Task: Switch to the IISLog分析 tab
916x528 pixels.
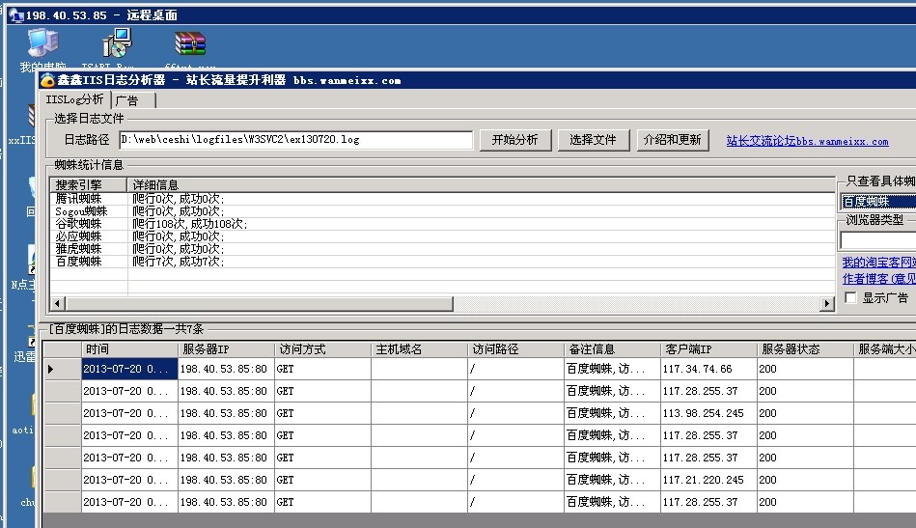Action: pos(74,99)
